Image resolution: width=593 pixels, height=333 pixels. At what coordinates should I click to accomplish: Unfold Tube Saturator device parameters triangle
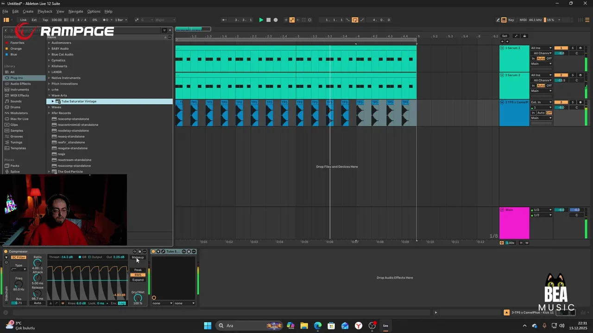click(x=158, y=251)
